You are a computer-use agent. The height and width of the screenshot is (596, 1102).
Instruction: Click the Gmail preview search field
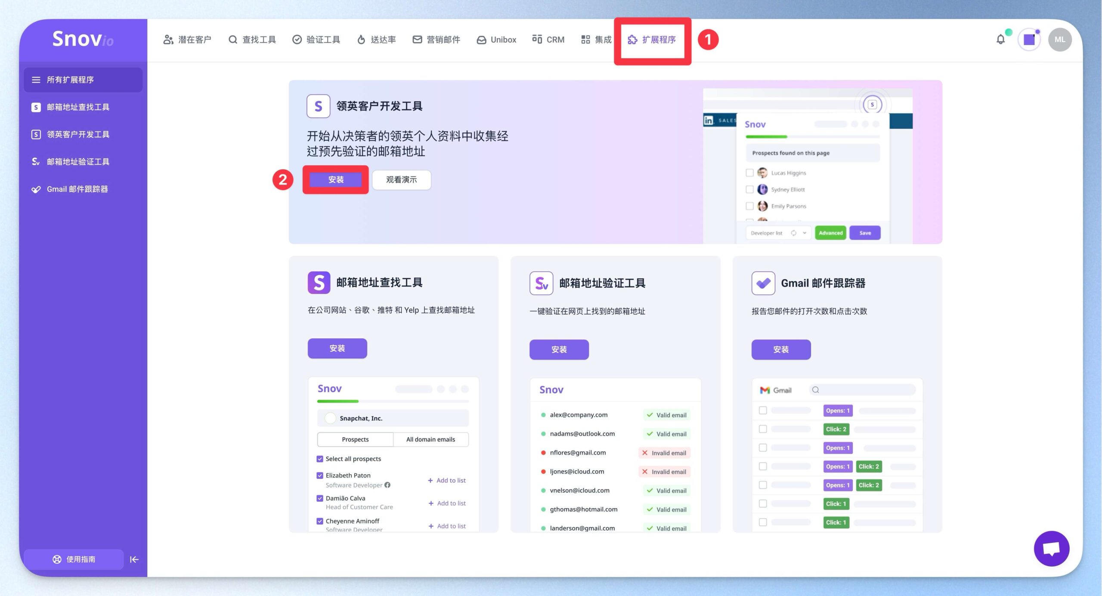862,390
